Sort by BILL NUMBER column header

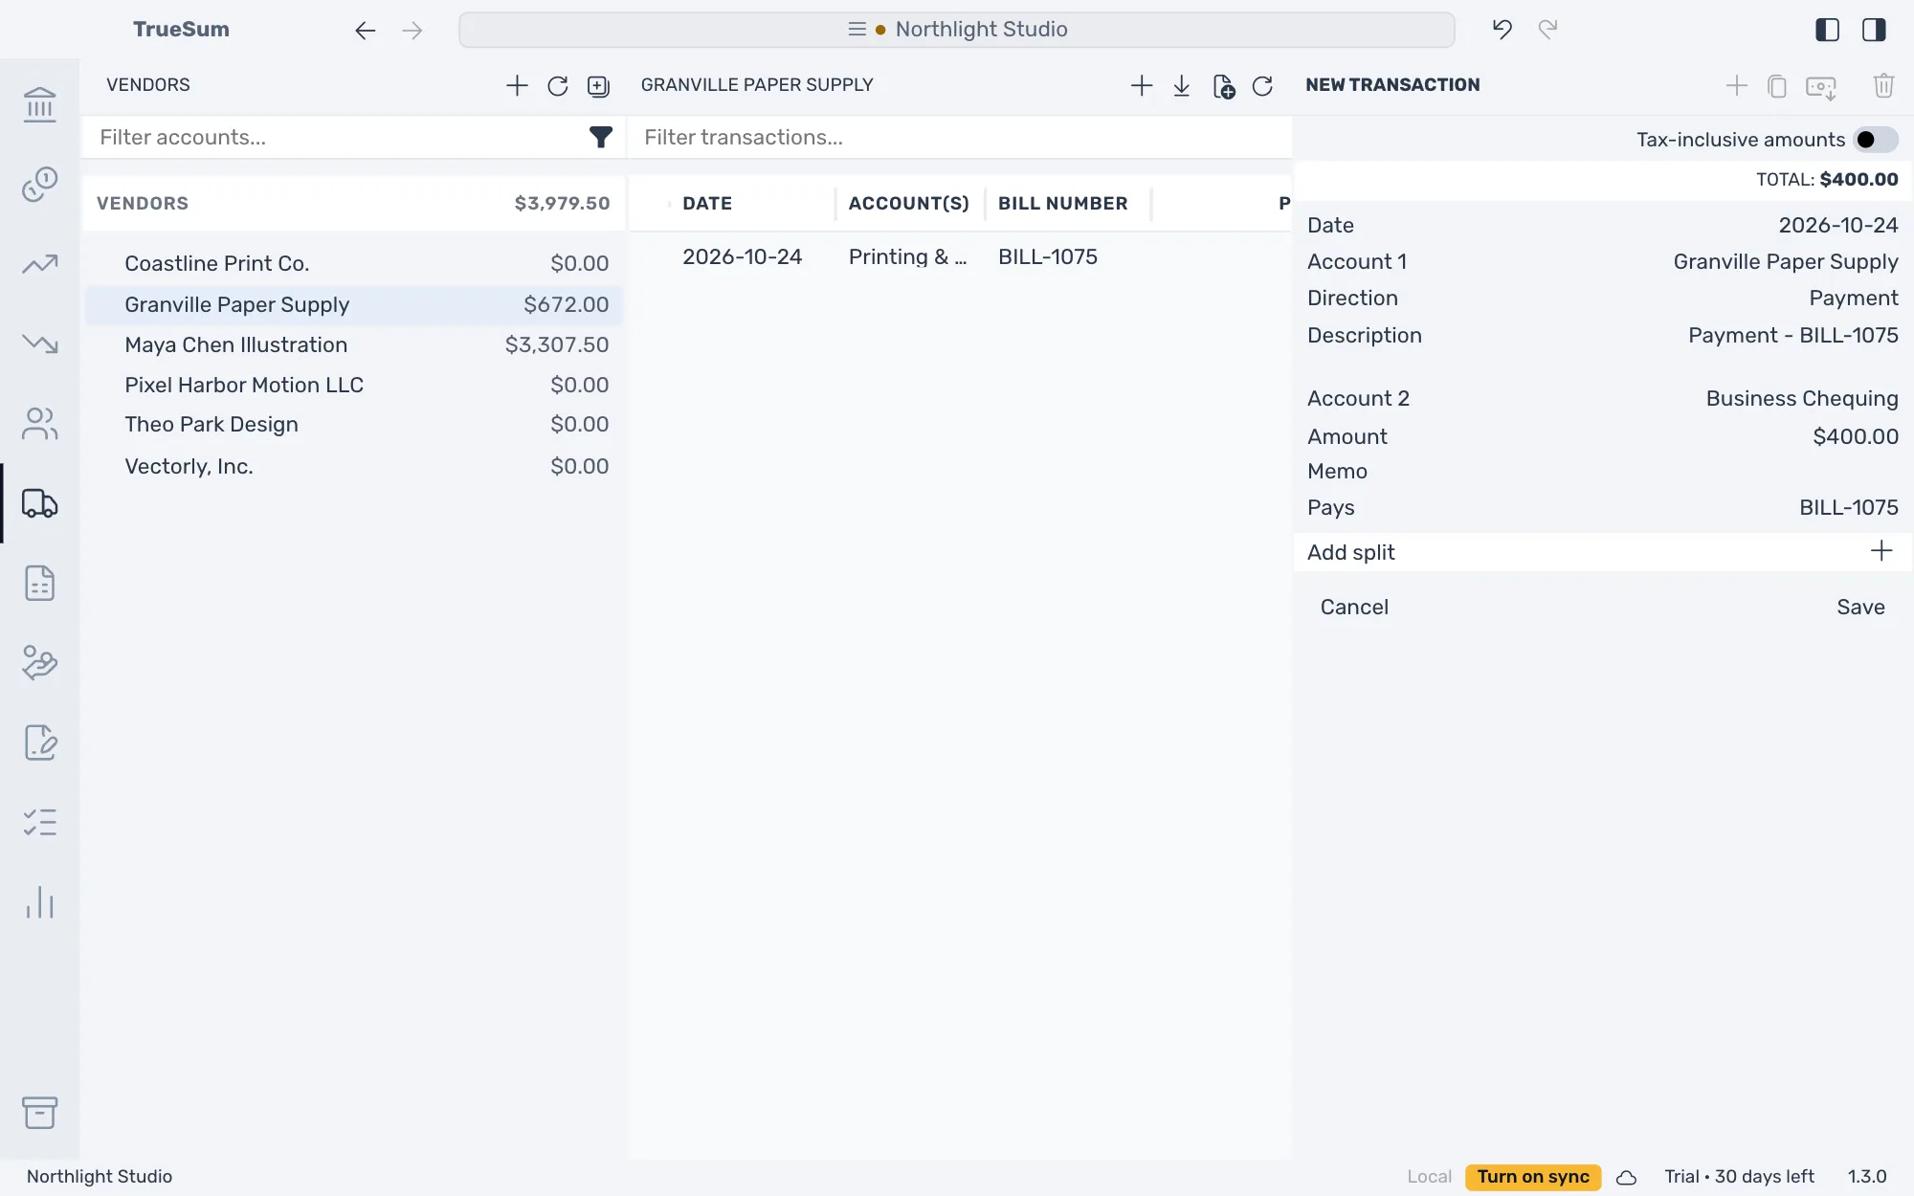[x=1062, y=203]
